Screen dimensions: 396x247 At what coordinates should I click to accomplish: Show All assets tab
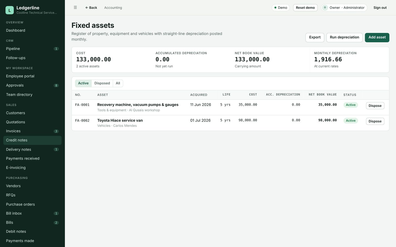[x=118, y=83]
